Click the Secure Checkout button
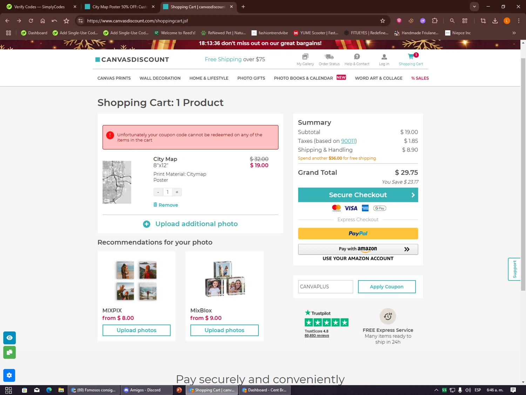 [358, 195]
